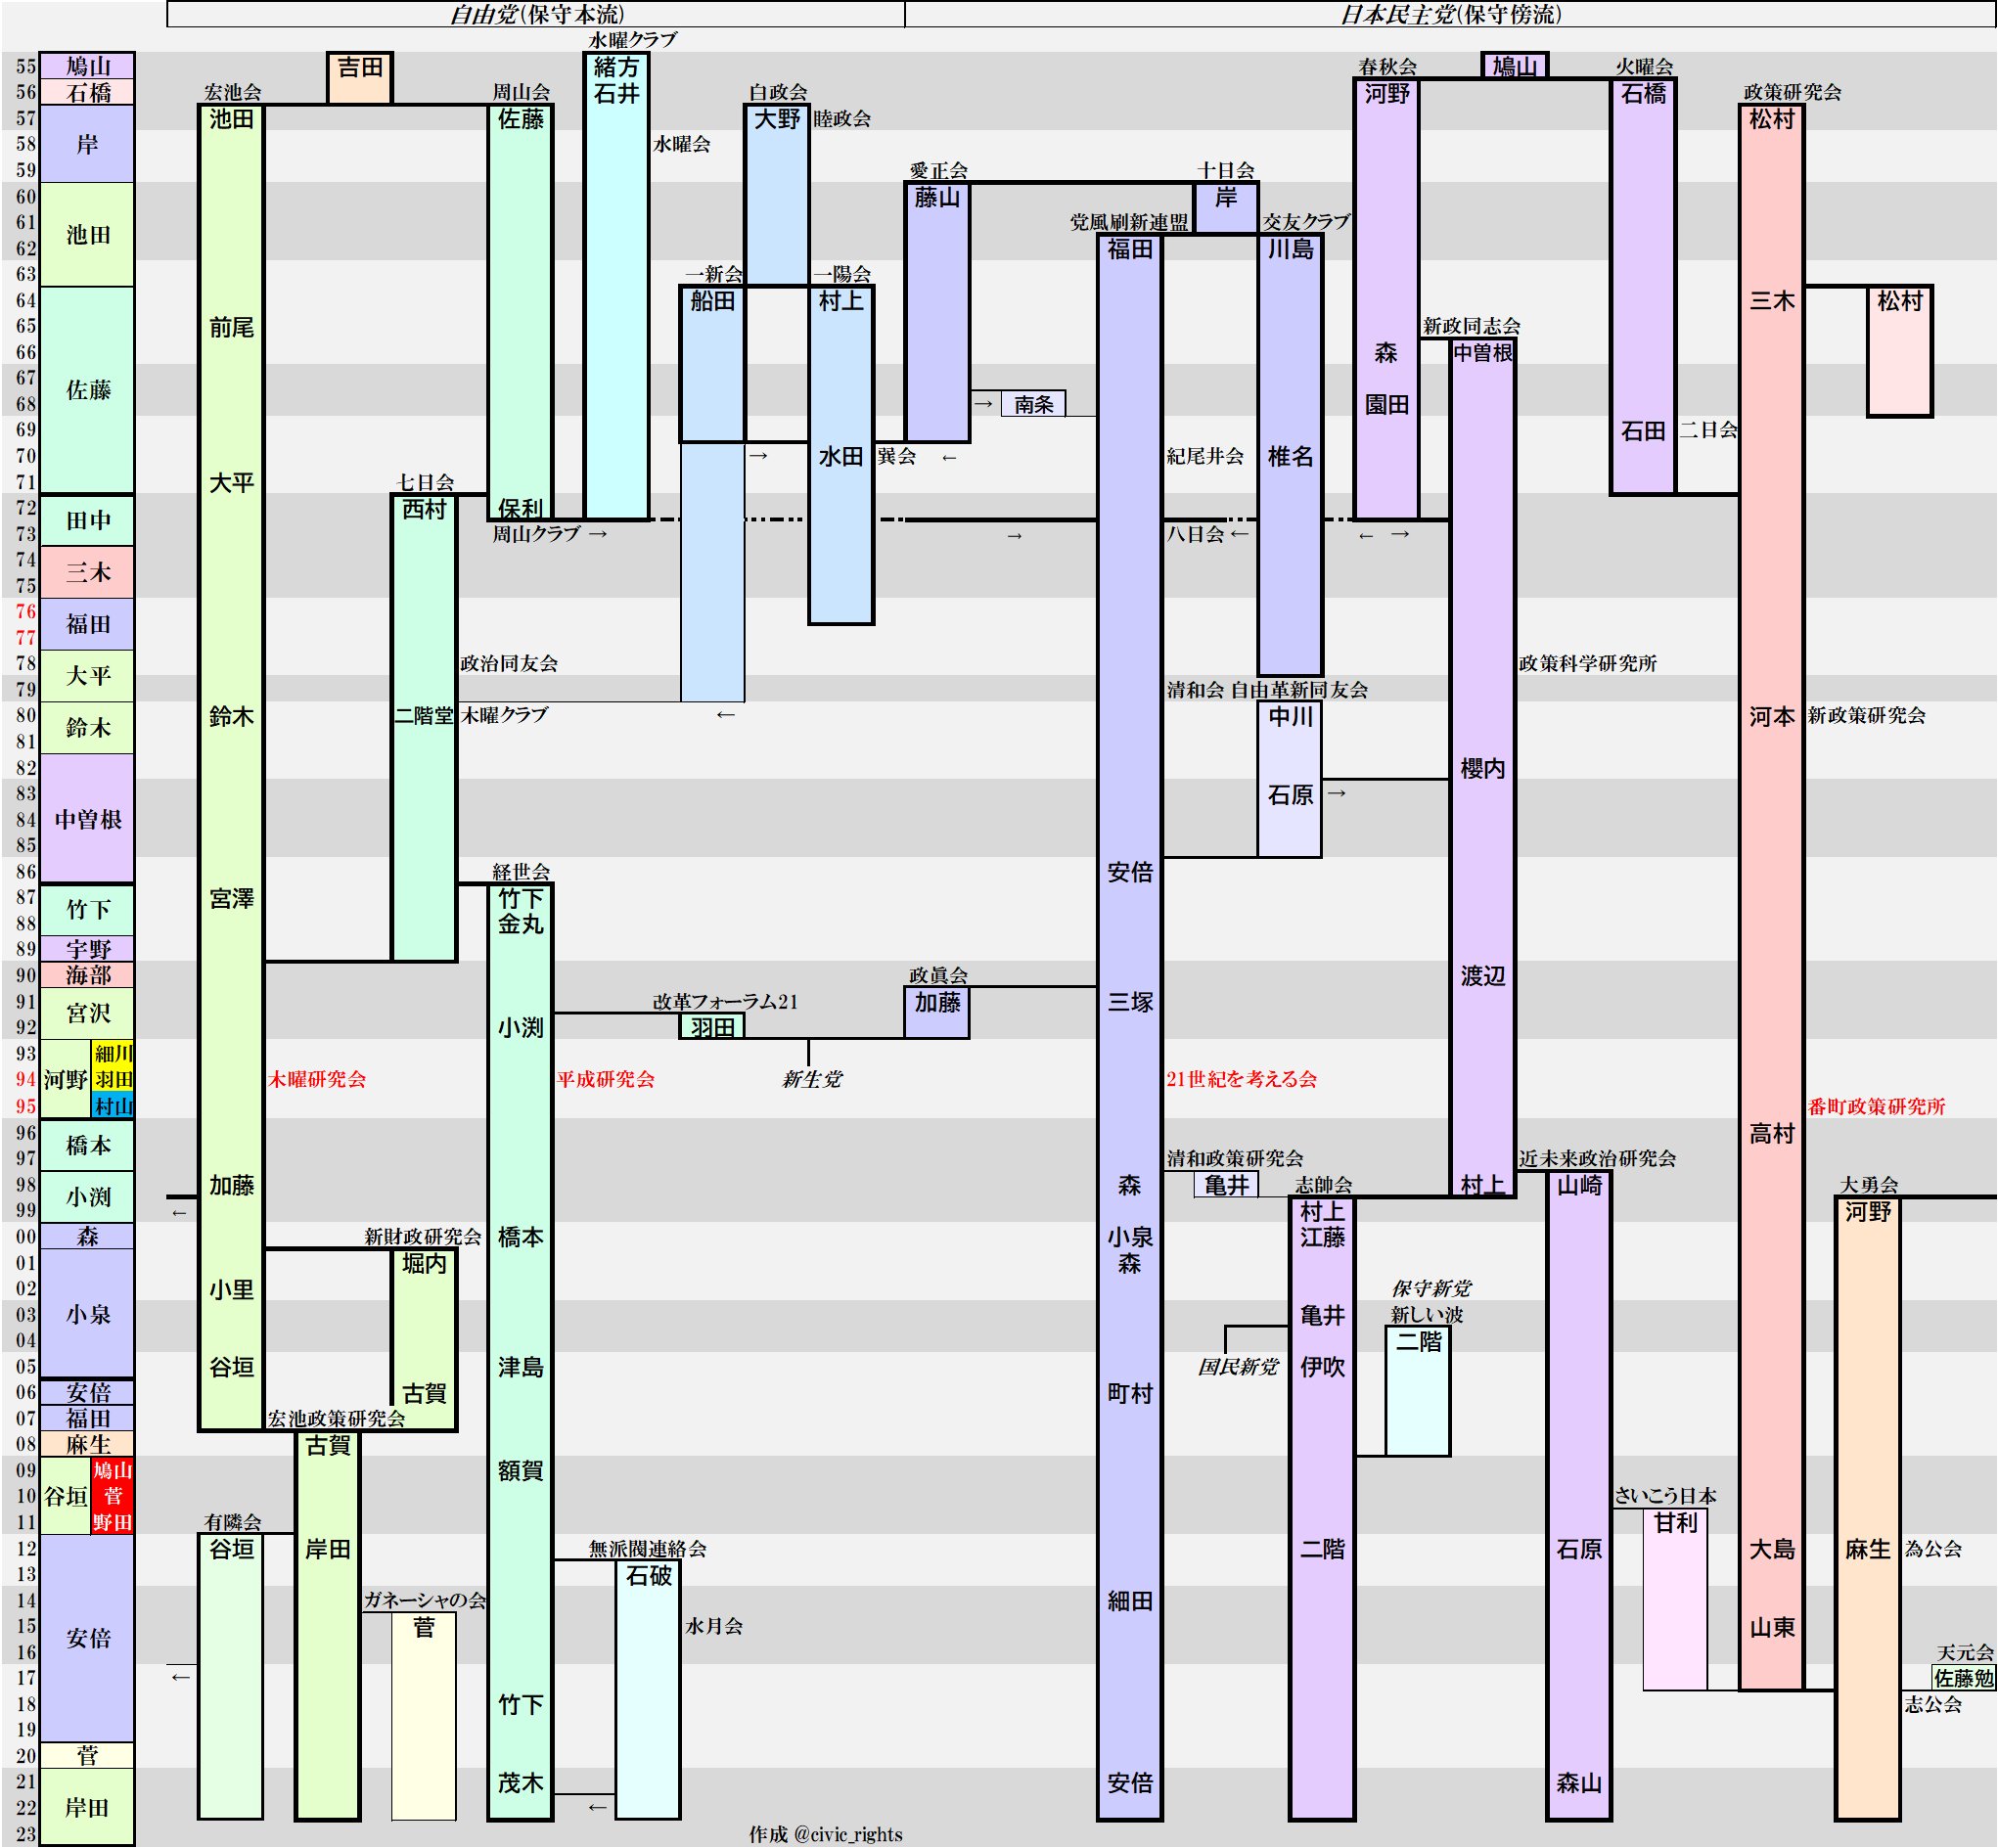Click the 羽田 box under 改革フォーラム21
This screenshot has height=1848, width=1998.
click(x=712, y=1027)
